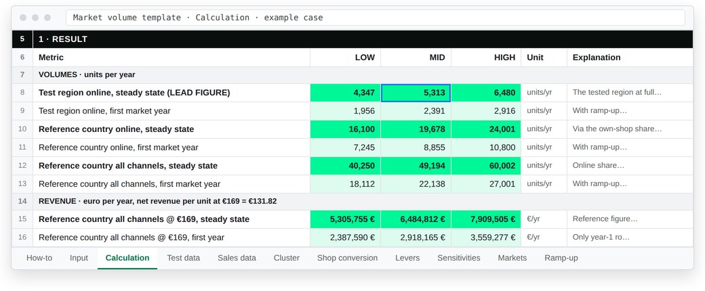Open the Input sheet tab
This screenshot has height=291, width=705.
click(x=79, y=258)
